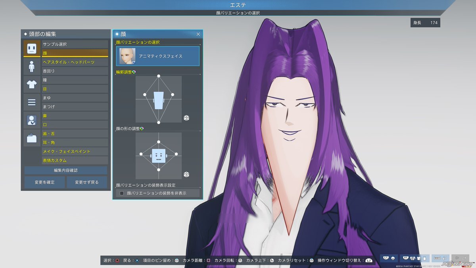476x268 pixels.
Task: Open メイク・フェイスペイント menu item
Action: click(75, 152)
